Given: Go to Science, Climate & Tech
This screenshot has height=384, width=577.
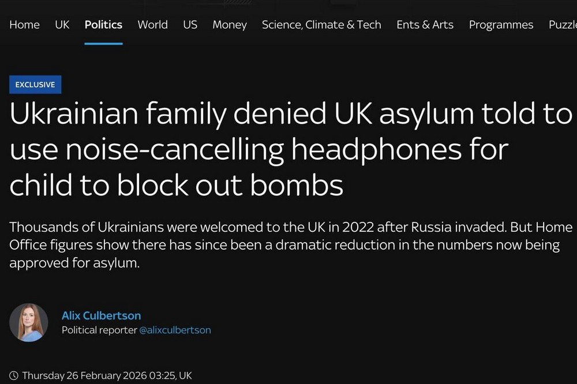Looking at the screenshot, I should click(321, 25).
